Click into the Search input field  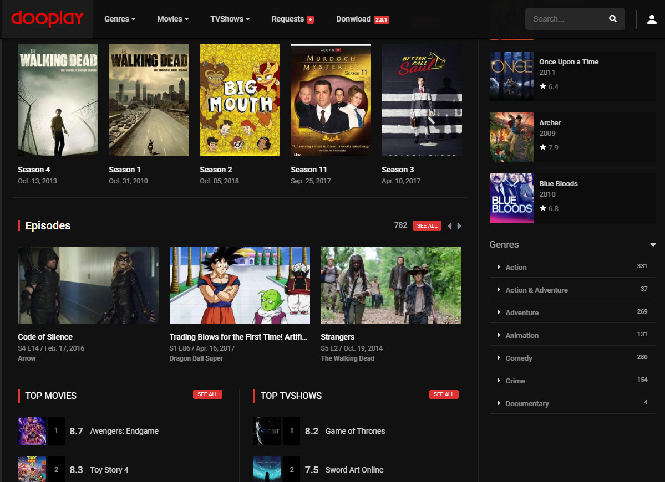click(x=566, y=19)
